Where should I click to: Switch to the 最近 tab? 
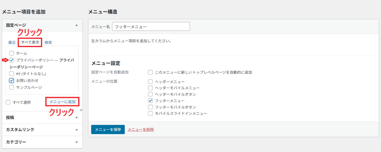click(x=12, y=43)
